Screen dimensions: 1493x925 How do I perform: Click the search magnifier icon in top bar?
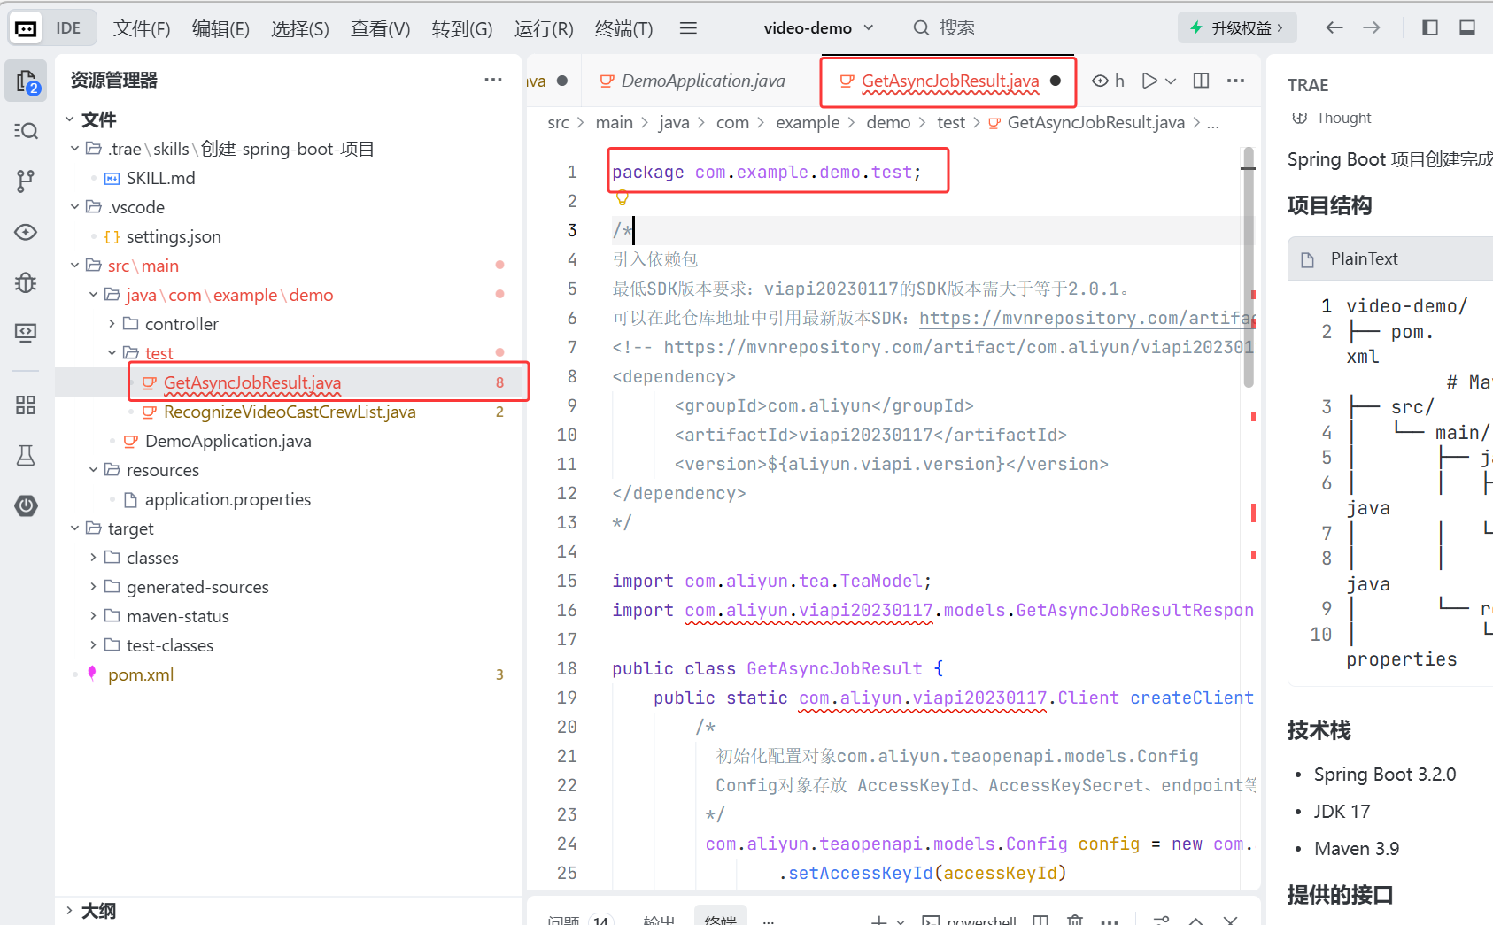coord(922,28)
